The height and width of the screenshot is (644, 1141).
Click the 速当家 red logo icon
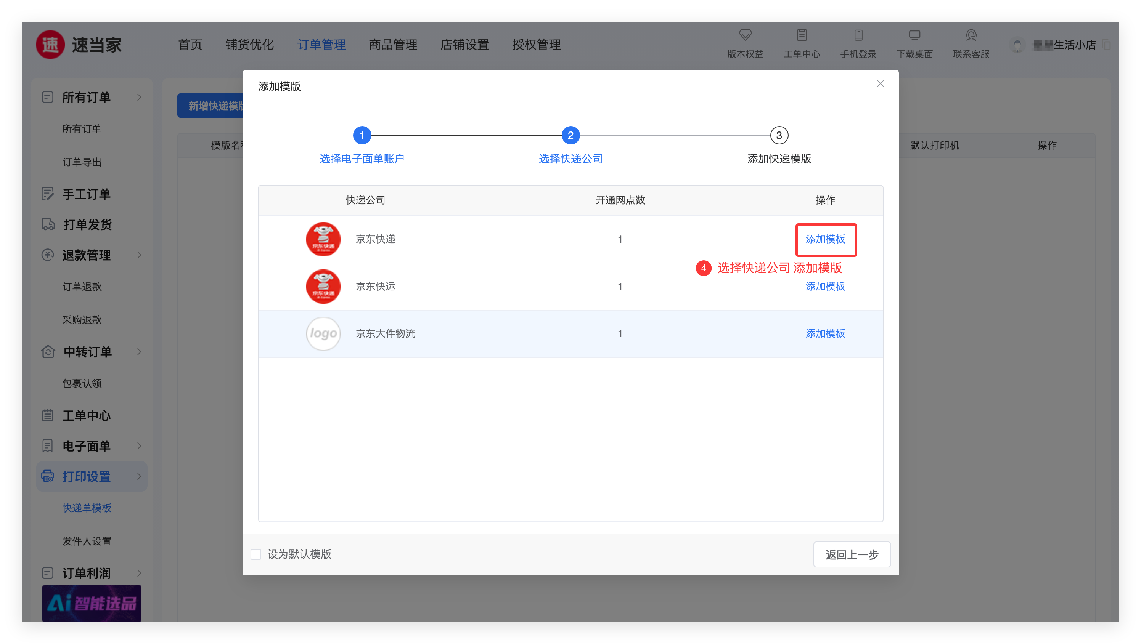[50, 45]
